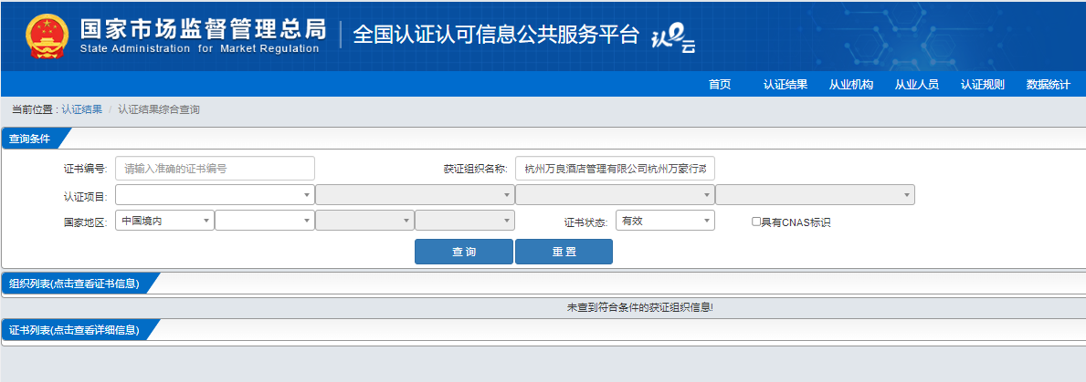1086x382 pixels.
Task: Open the 认证规则 navigation menu
Action: tap(982, 84)
